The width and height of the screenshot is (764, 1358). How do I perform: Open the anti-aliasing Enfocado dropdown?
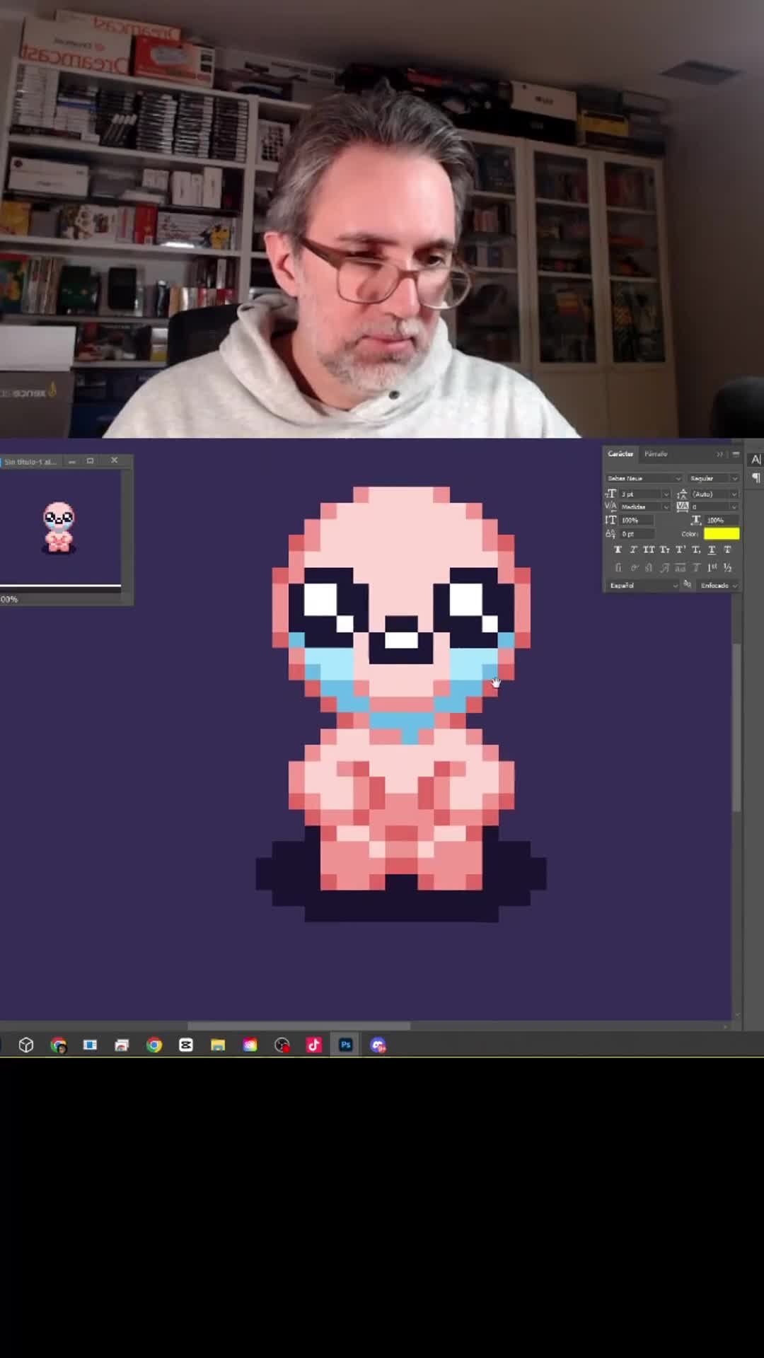tap(718, 586)
